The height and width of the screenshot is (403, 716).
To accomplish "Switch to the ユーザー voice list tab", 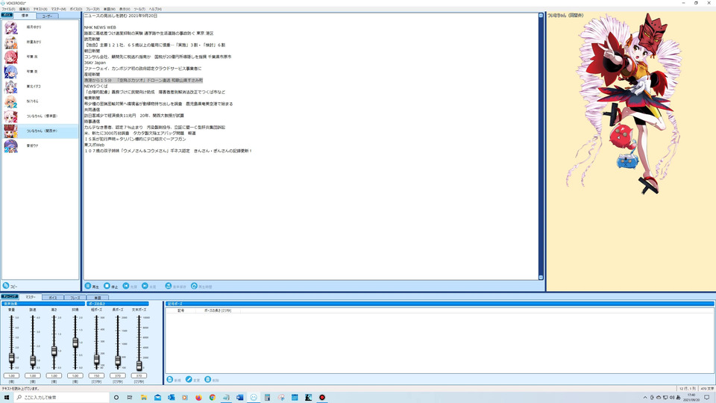I will coord(47,16).
